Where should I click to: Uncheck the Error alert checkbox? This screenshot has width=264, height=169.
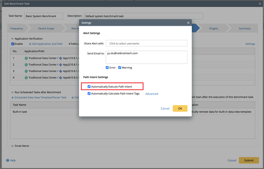(x=107, y=68)
